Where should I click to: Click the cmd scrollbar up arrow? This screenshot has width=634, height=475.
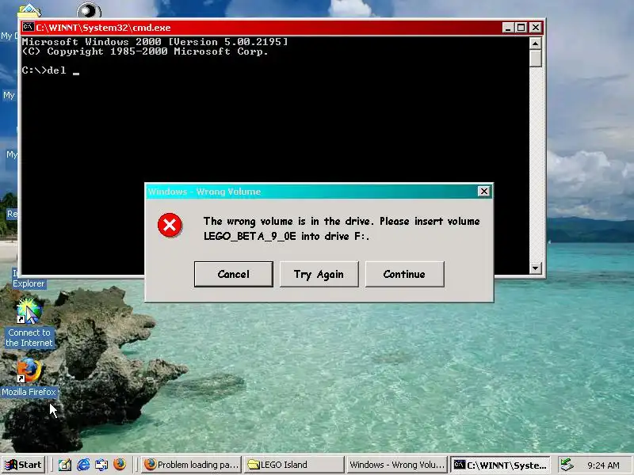point(536,43)
